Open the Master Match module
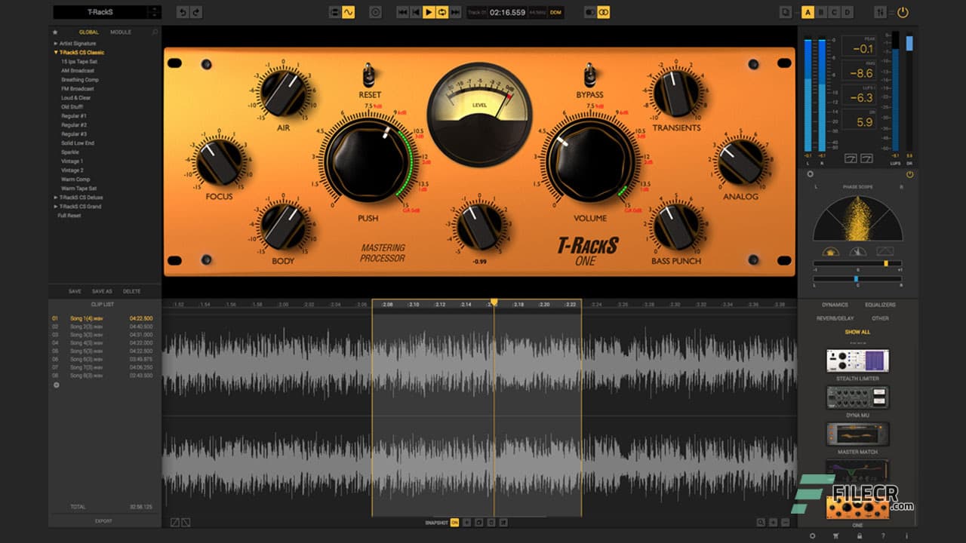The image size is (966, 543). 857,432
